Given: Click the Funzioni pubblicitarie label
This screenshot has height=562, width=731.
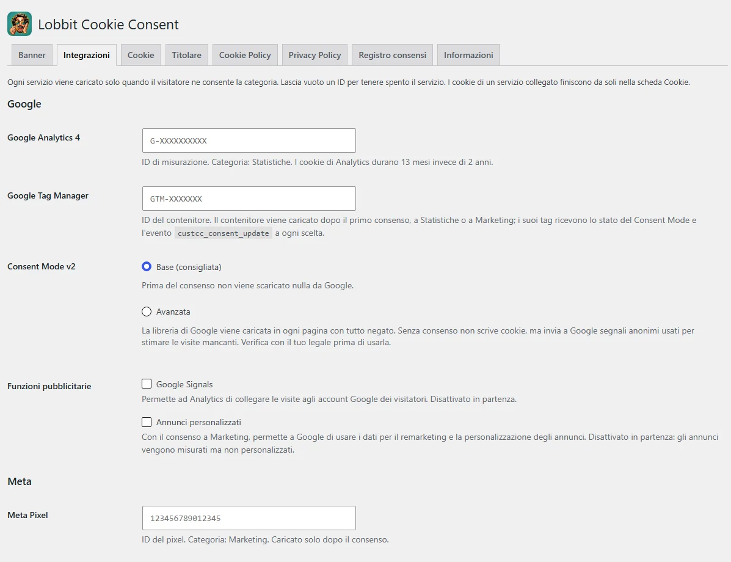Looking at the screenshot, I should click(x=49, y=386).
